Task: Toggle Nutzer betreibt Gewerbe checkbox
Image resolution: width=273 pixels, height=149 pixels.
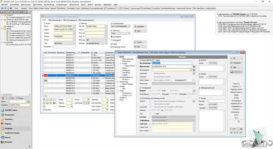Action: click(153, 77)
